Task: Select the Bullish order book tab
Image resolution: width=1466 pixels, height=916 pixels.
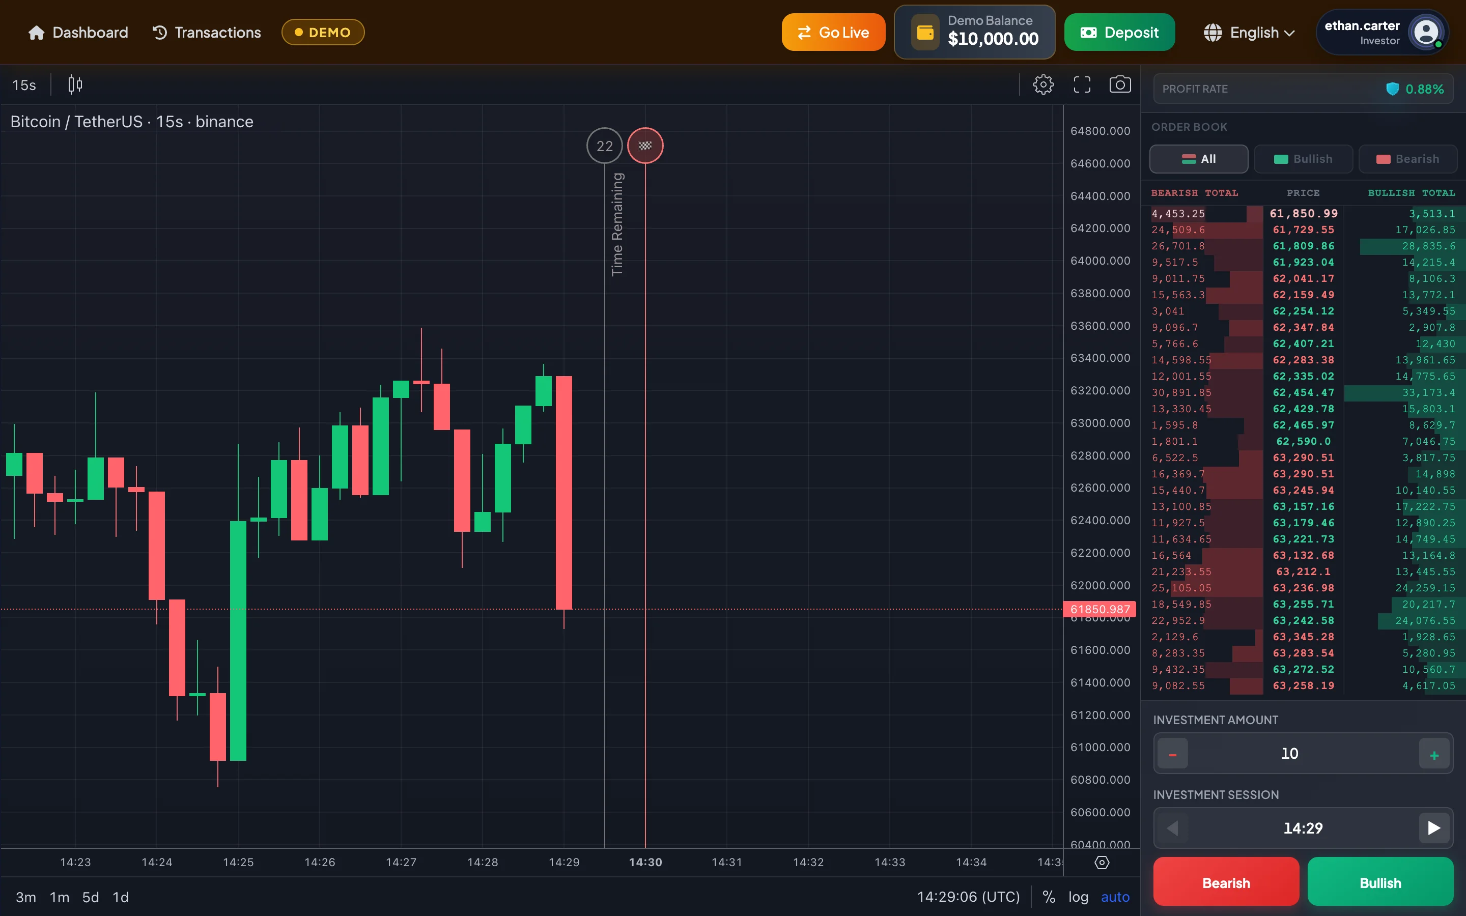Action: pyautogui.click(x=1303, y=159)
